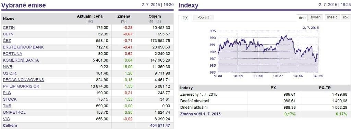The height and width of the screenshot is (129, 351).
Task: Click the ČEZ stock name
Action: pyautogui.click(x=7, y=41)
